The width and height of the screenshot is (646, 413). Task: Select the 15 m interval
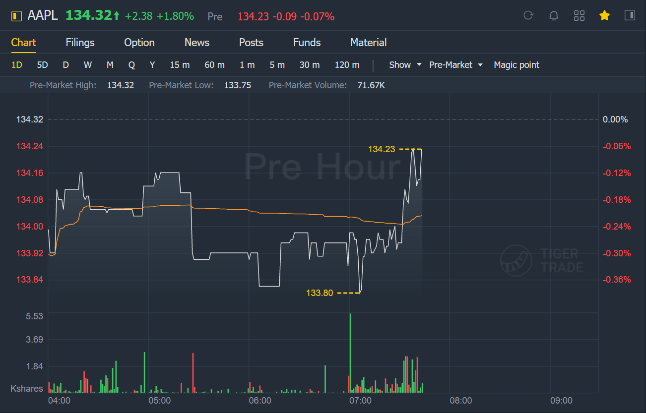coord(180,65)
